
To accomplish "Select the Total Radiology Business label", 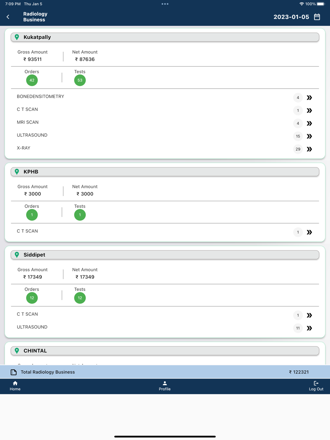I will [48, 372].
